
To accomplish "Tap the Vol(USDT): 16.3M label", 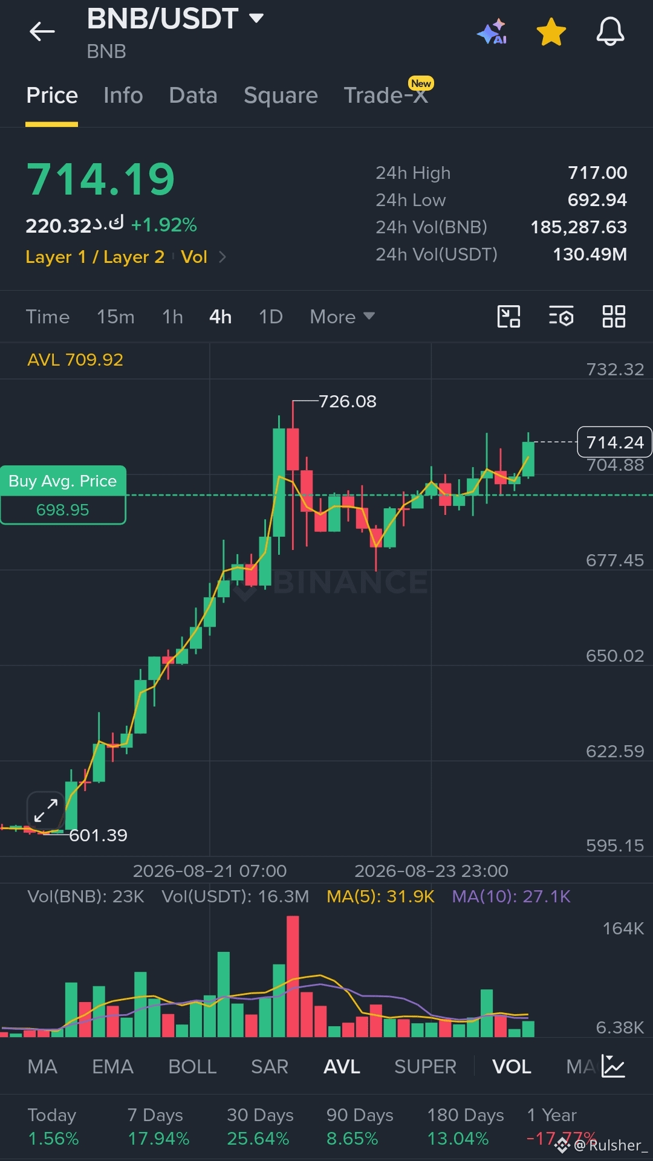I will point(235,896).
